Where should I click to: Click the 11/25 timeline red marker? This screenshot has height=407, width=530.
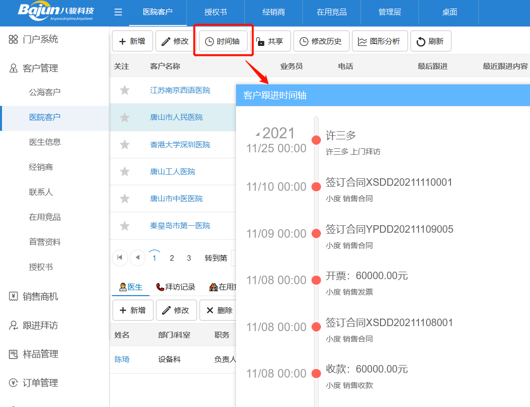(x=316, y=140)
